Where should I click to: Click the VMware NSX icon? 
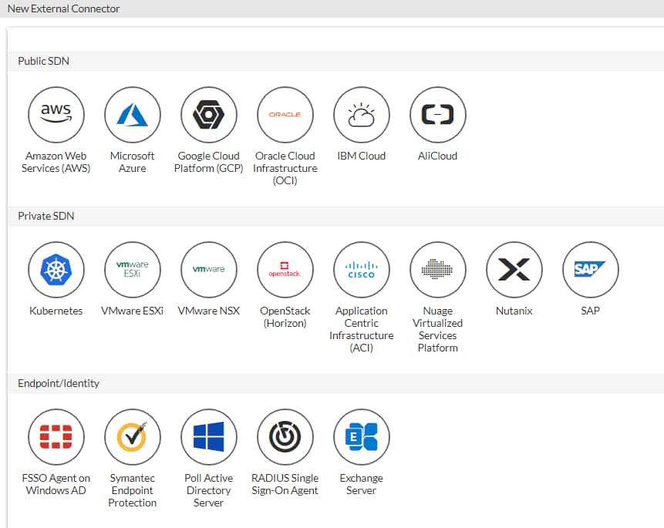tap(208, 270)
